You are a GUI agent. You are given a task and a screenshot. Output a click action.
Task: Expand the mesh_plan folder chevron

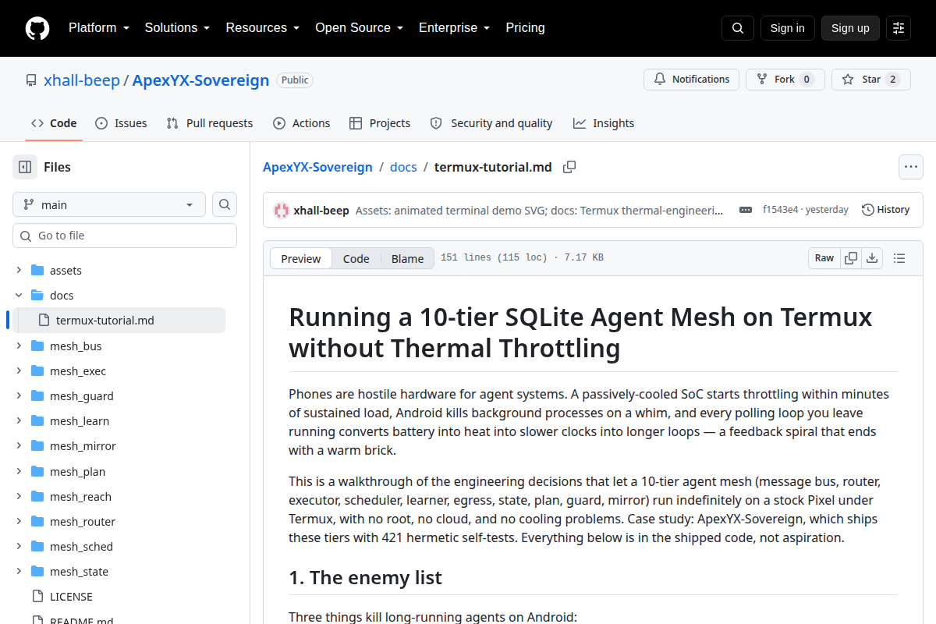(19, 472)
